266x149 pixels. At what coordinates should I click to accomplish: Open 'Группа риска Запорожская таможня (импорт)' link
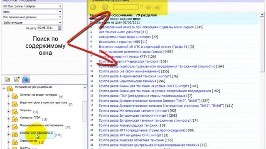(133, 115)
